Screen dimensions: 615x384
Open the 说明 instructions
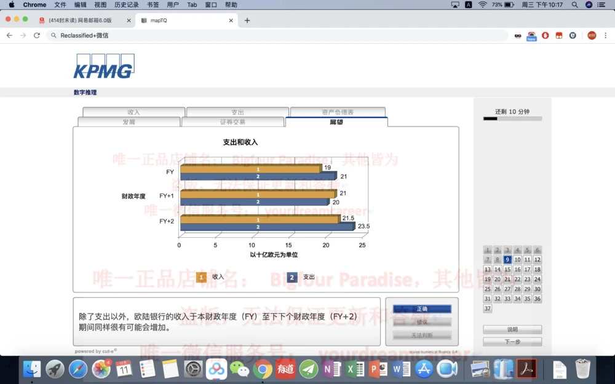coord(512,329)
